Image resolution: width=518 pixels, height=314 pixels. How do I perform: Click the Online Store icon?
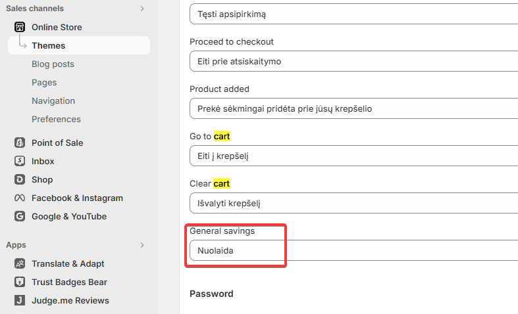(x=19, y=27)
